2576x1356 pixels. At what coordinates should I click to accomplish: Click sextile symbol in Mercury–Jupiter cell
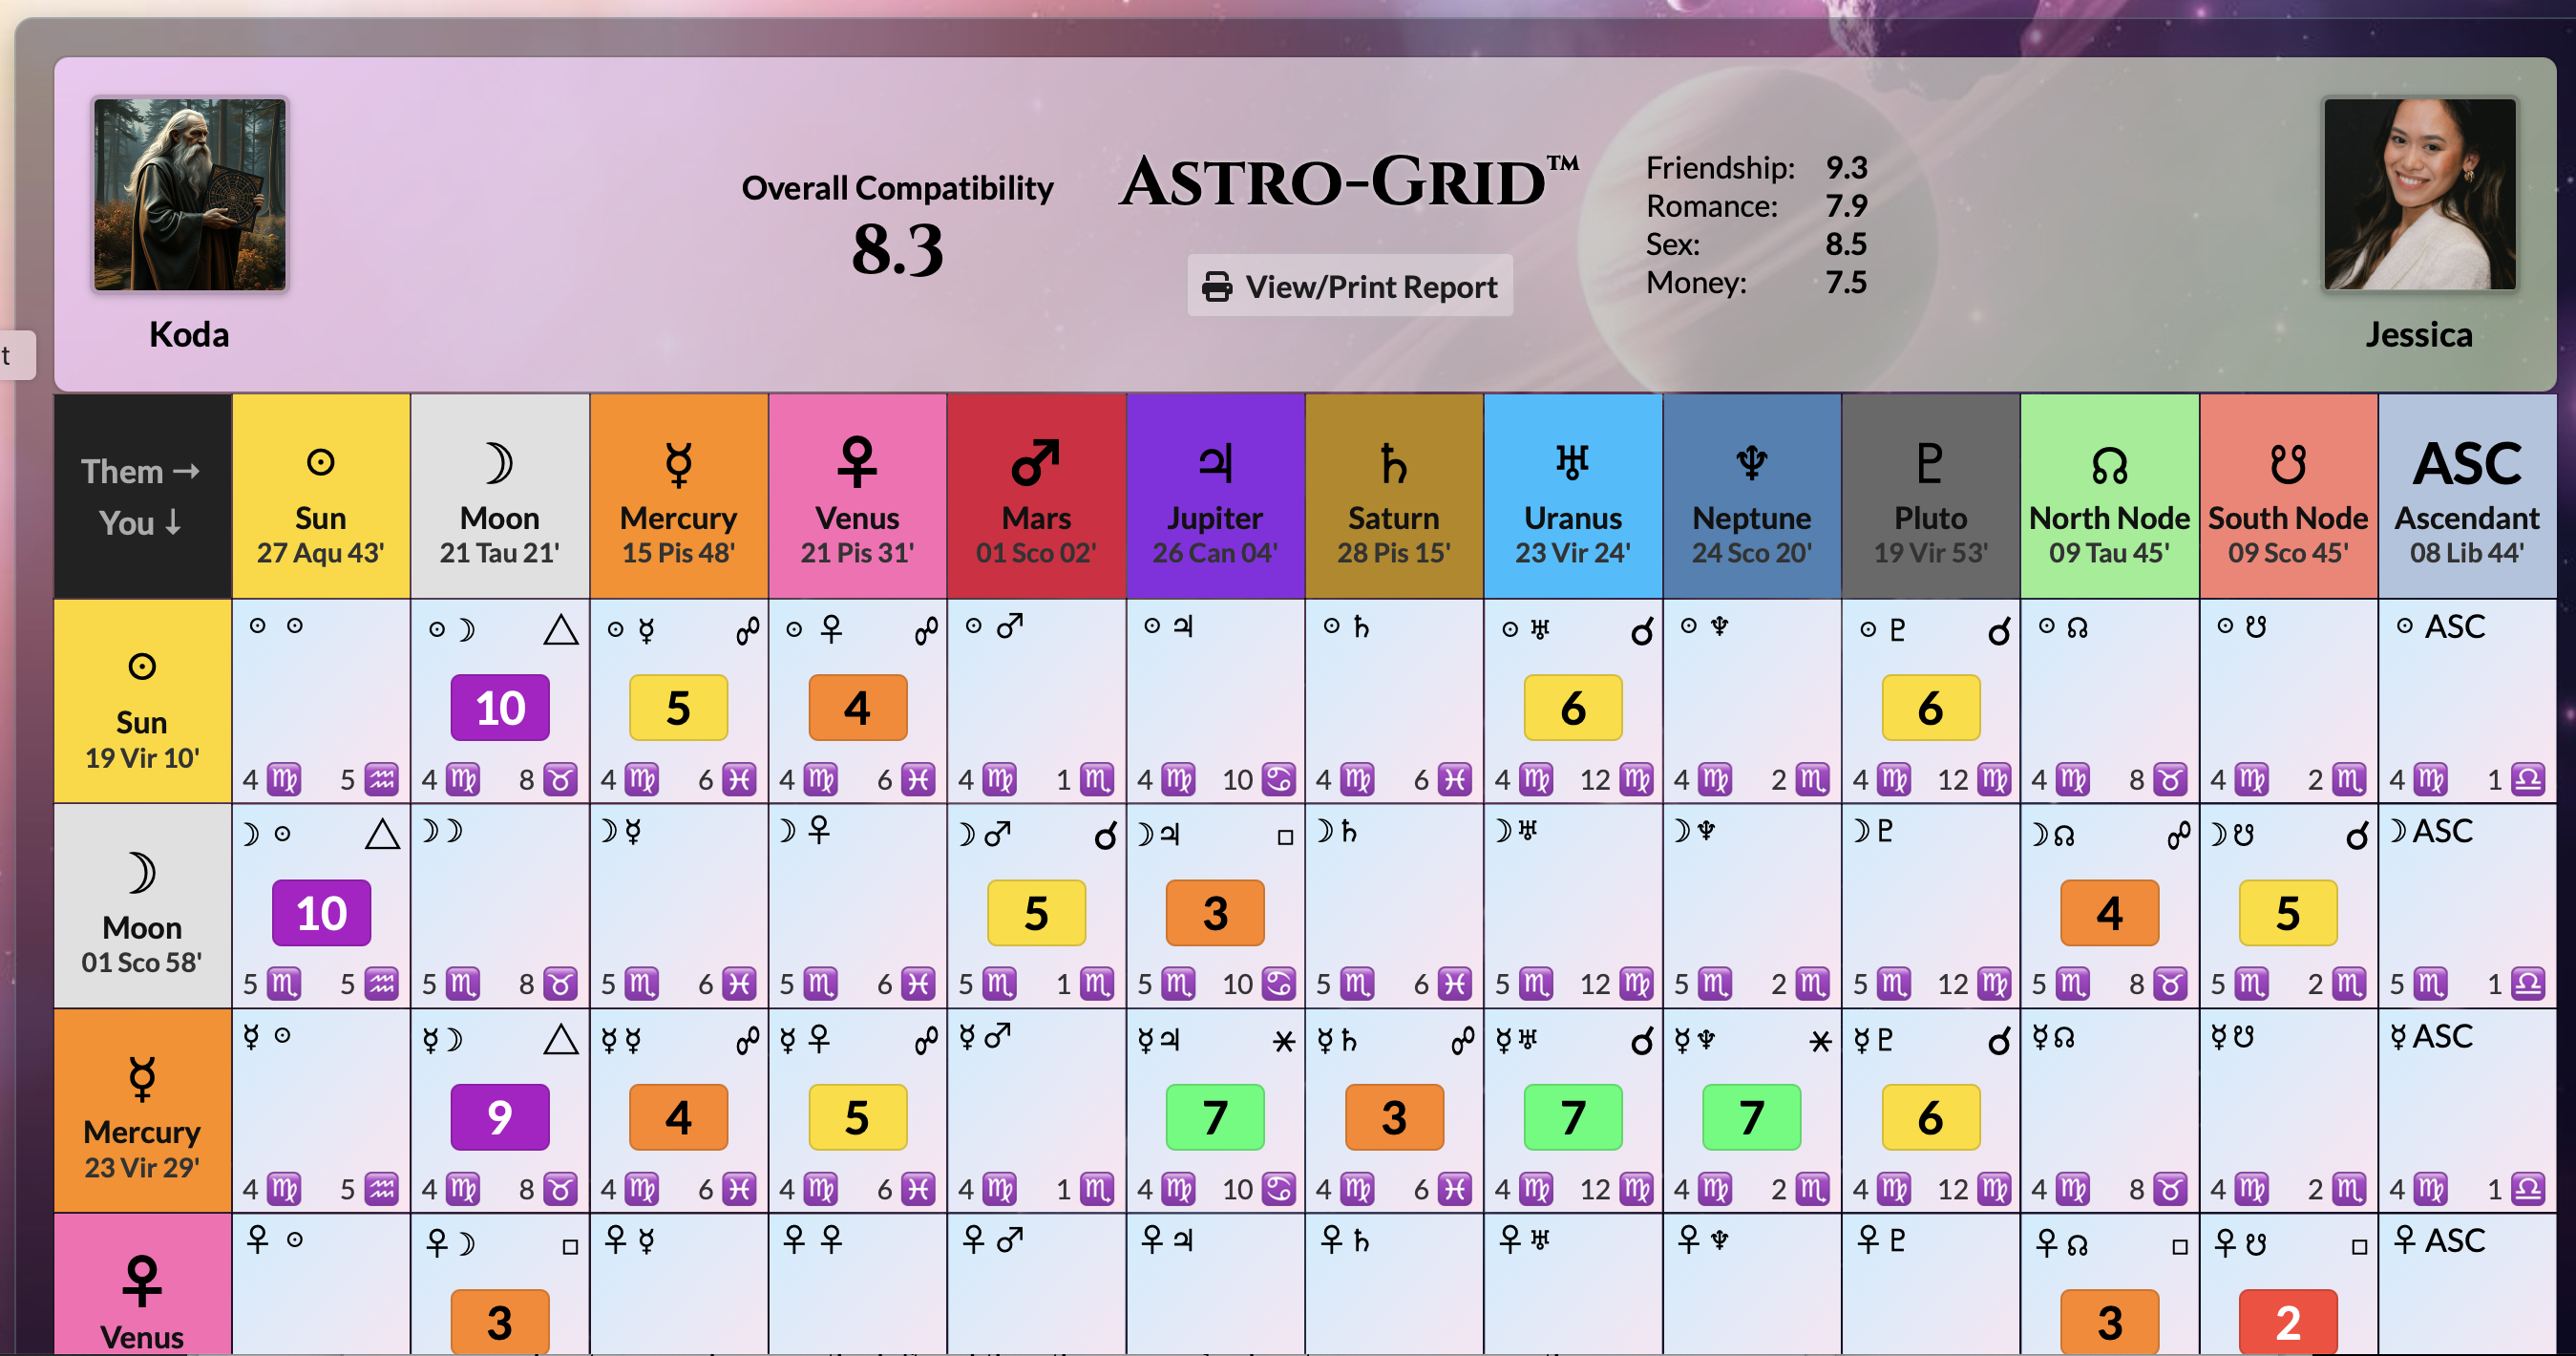coord(1284,1042)
